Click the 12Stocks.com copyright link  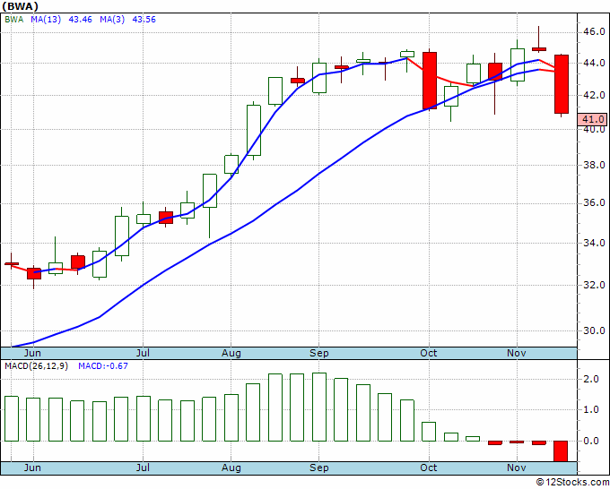click(572, 482)
